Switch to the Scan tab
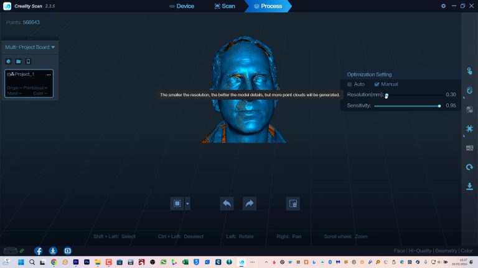The width and height of the screenshot is (478, 268). (225, 6)
